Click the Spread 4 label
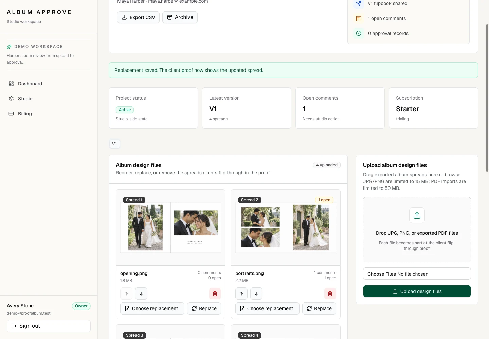This screenshot has height=339, width=489. [250, 335]
